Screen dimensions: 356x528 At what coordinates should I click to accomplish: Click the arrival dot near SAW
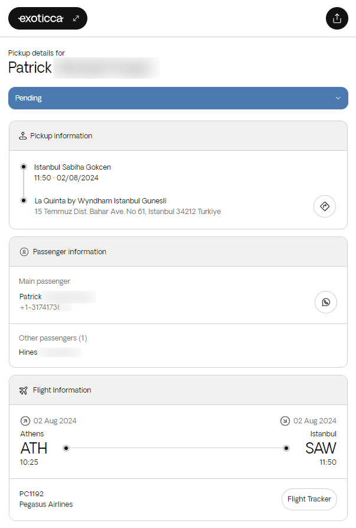286,448
